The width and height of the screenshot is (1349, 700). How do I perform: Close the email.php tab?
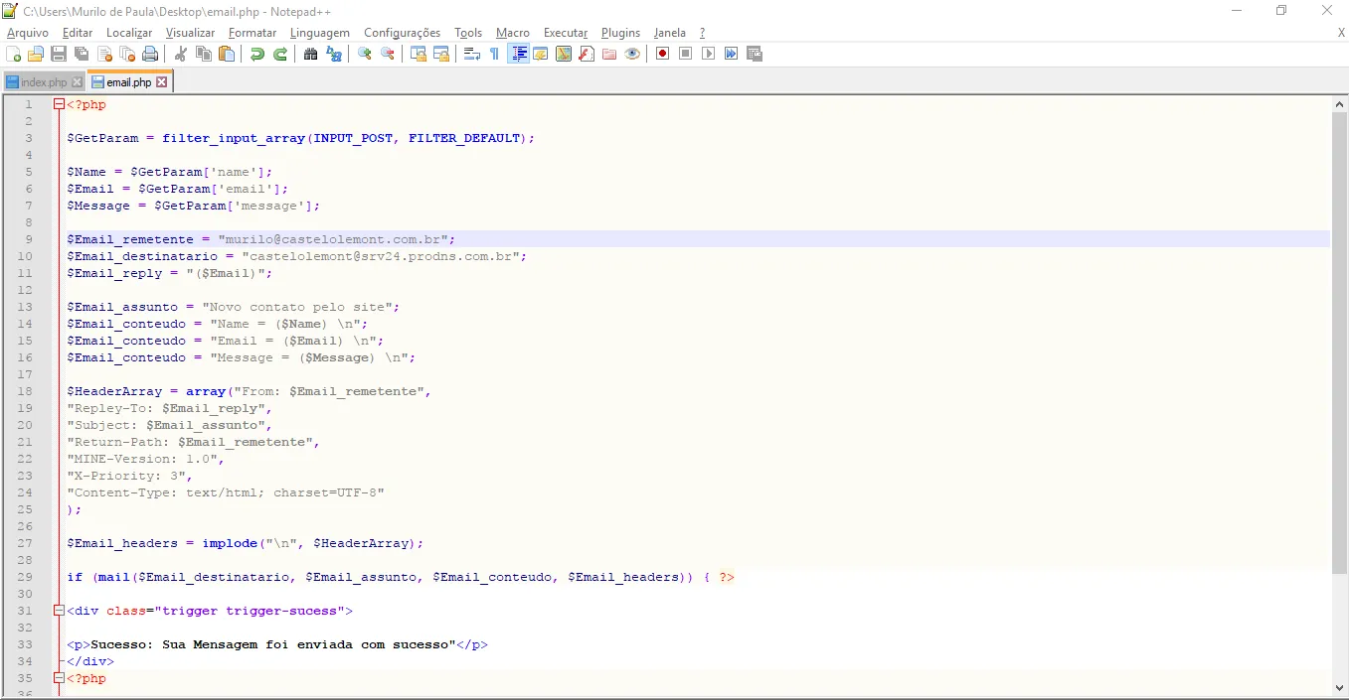(x=162, y=82)
